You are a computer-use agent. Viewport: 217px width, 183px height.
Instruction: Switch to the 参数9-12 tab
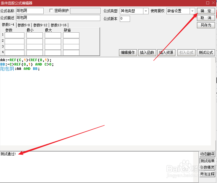coord(40,25)
